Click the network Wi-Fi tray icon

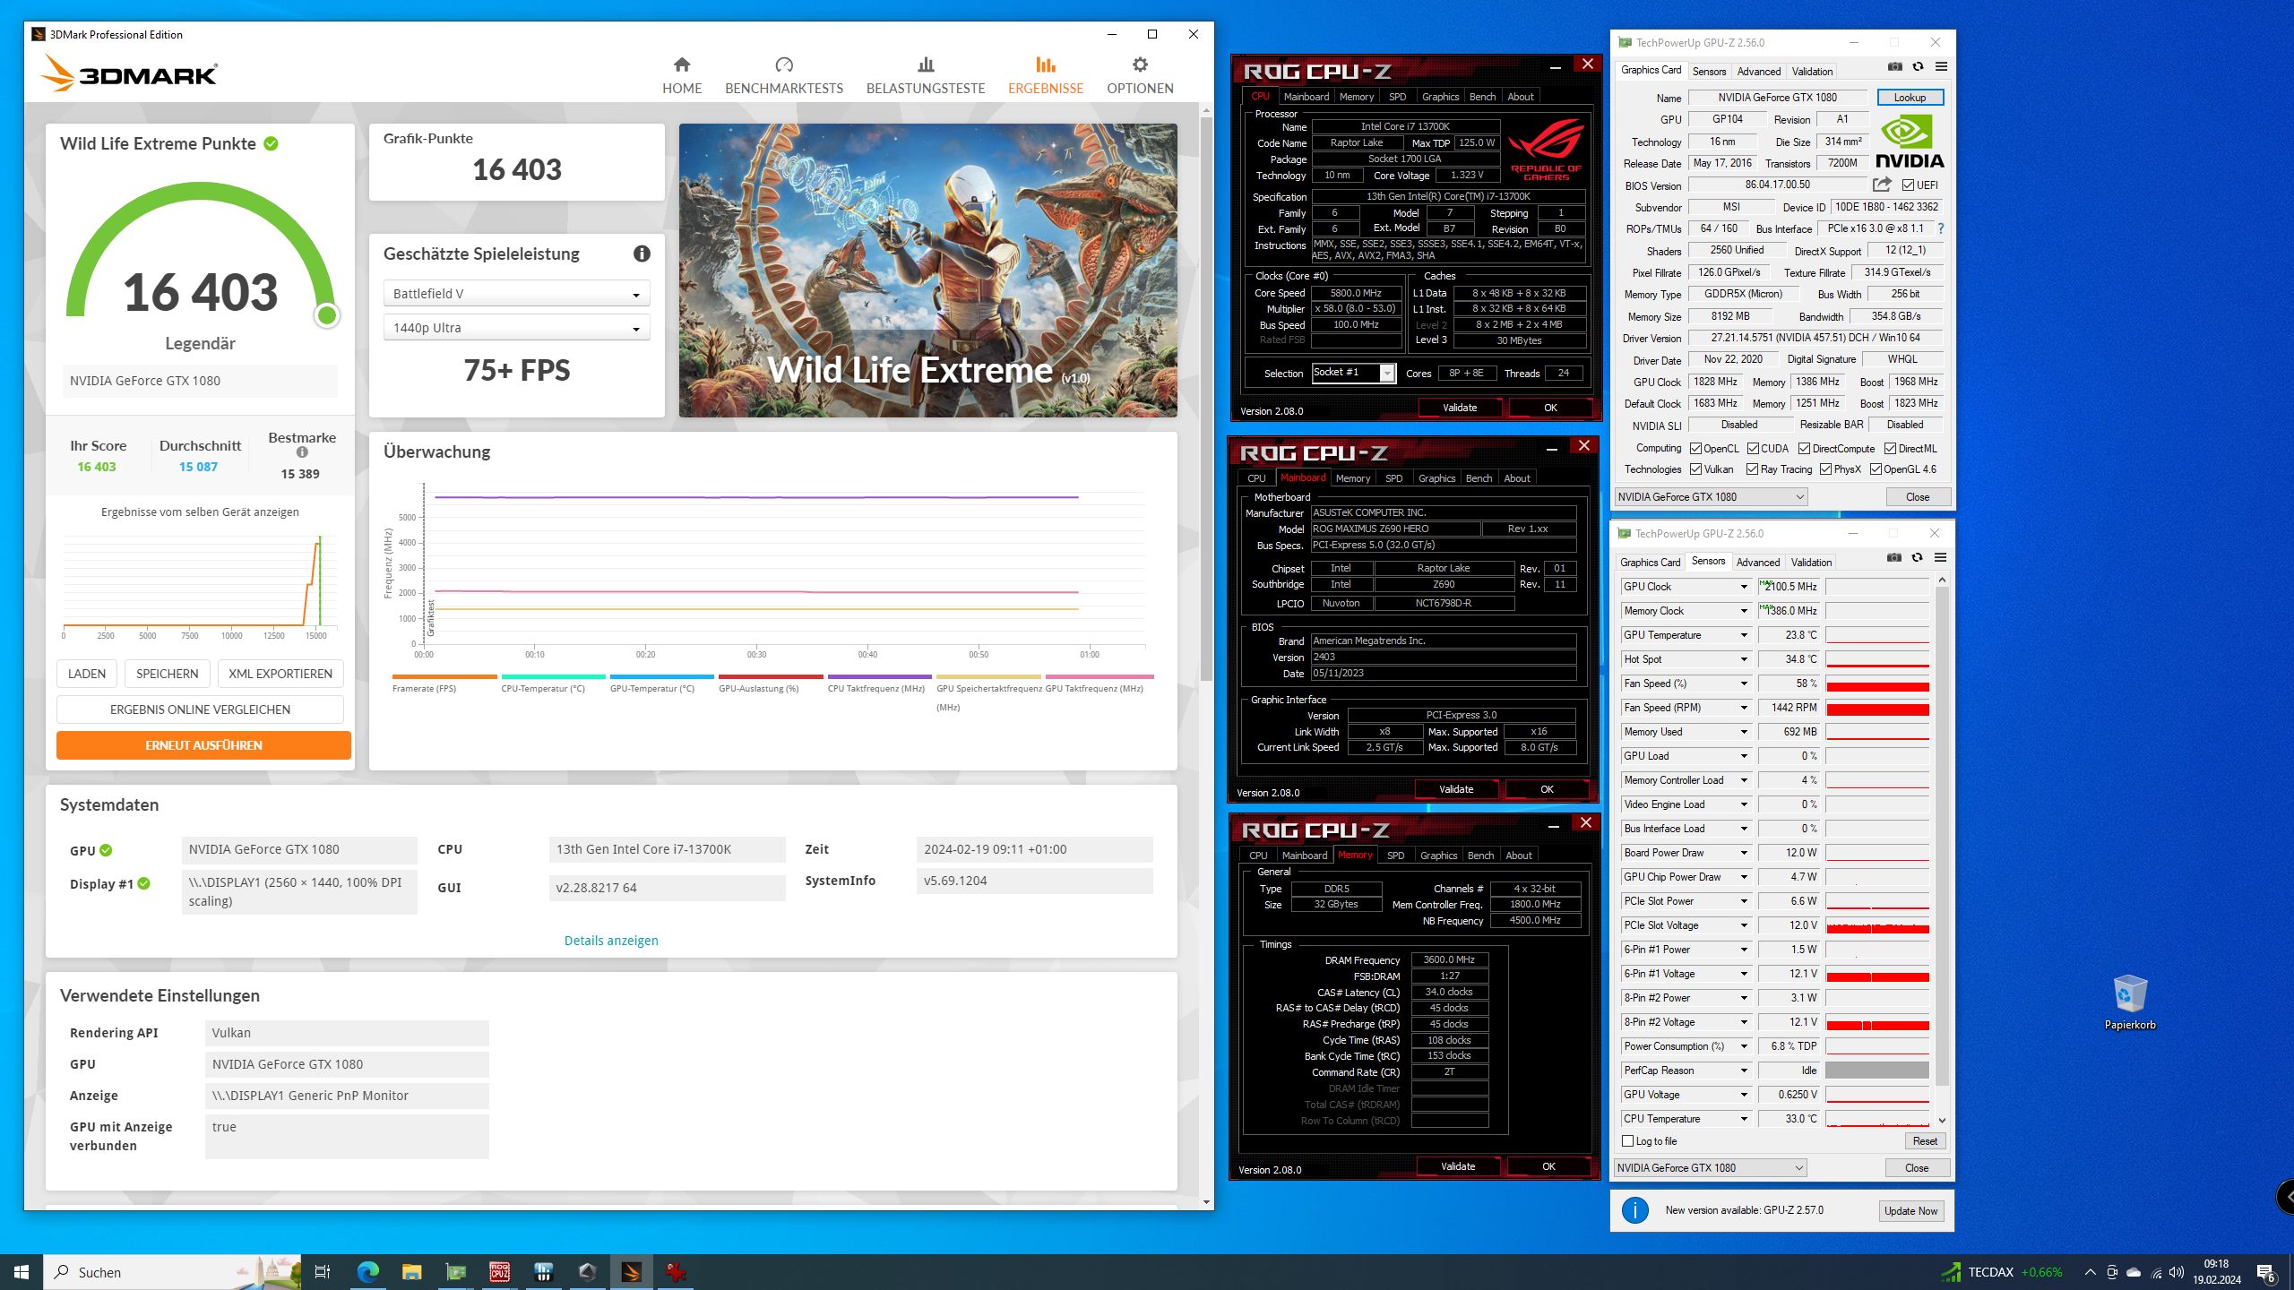coord(2155,1272)
